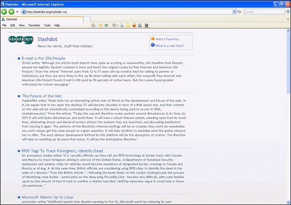Screen dimensions: 291x205
Task: Open the 'E-mail Is For Old People' article
Action: click(x=44, y=58)
